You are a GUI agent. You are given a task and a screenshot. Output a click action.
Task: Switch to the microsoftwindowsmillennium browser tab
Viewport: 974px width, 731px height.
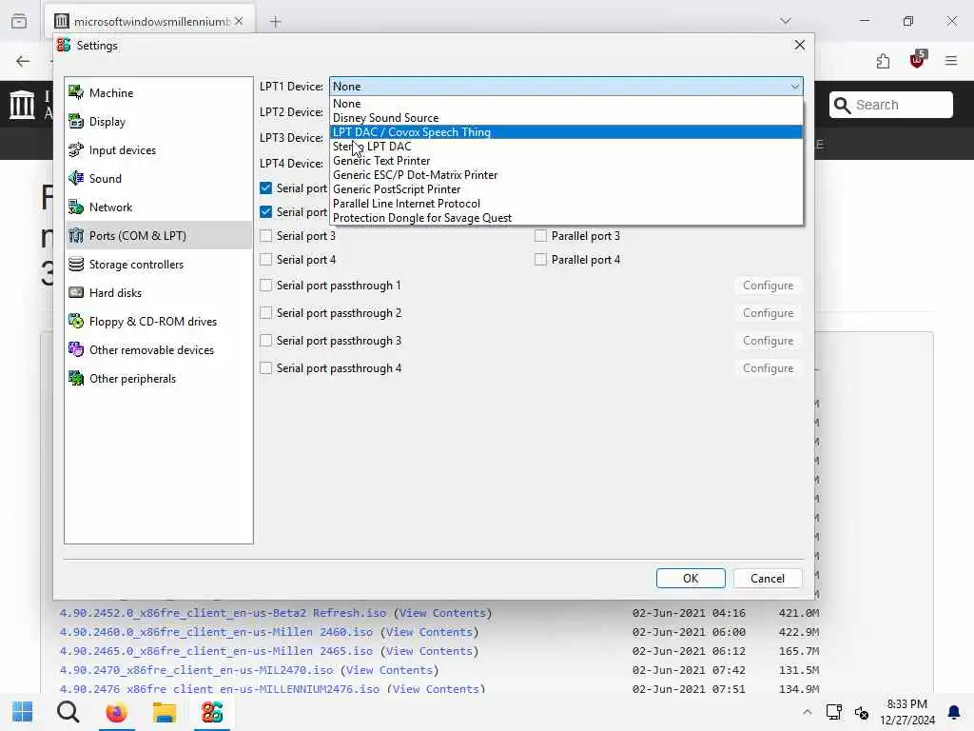point(149,22)
